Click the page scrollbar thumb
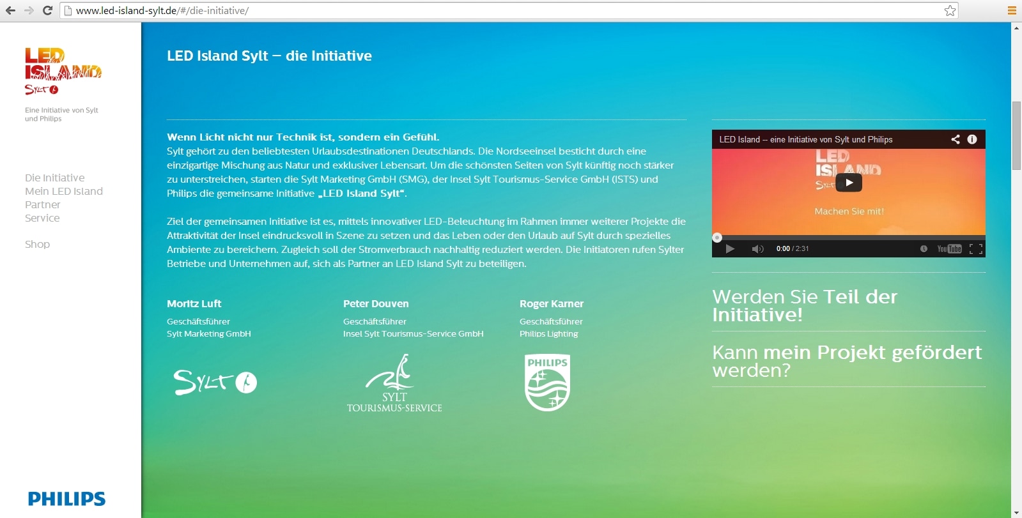 pos(1016,135)
